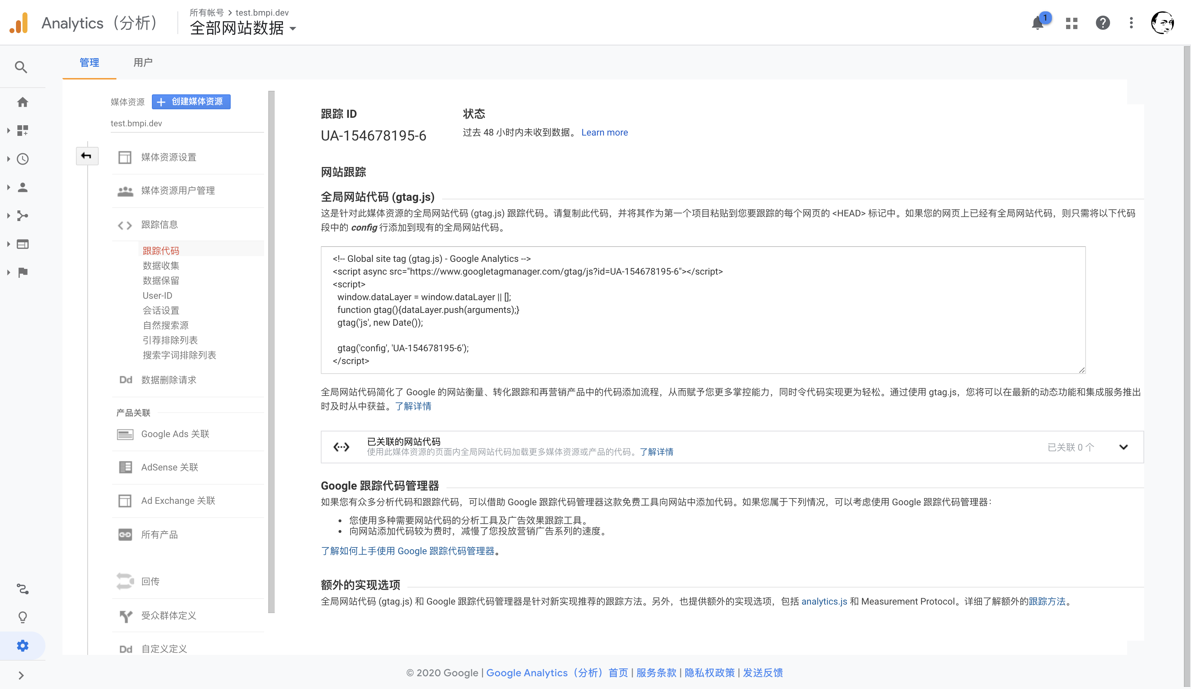Click the back arrow button beside property column
Screen dimensions: 1191x689
(87, 156)
